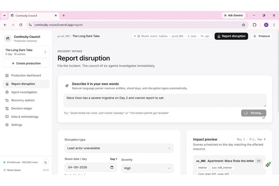This screenshot has width=279, height=186.
Task: Click the Report disruption button in header
Action: coord(231,36)
